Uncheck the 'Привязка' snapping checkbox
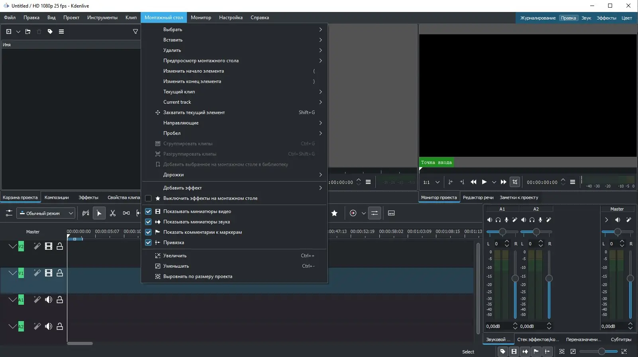Screen dimensions: 638x357 coord(148,243)
